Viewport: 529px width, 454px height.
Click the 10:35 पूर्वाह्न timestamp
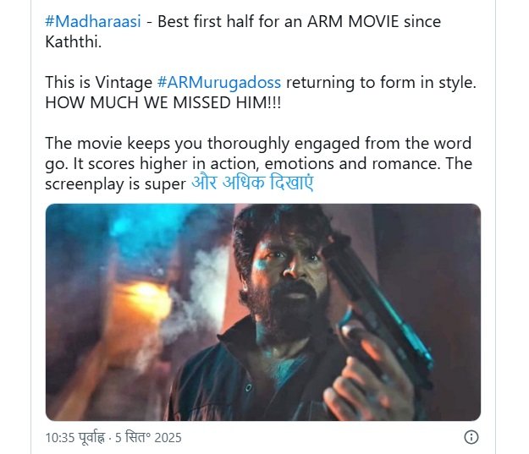(75, 438)
